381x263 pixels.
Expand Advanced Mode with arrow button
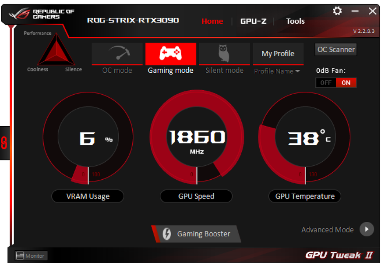click(x=367, y=229)
